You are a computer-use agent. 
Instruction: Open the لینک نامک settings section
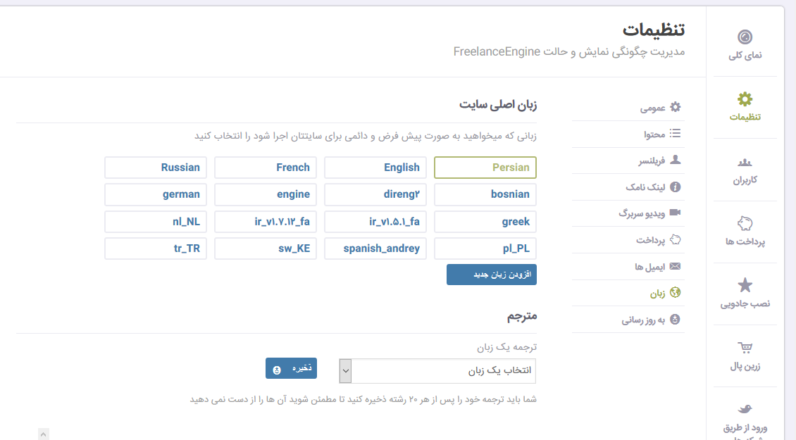(x=628, y=187)
